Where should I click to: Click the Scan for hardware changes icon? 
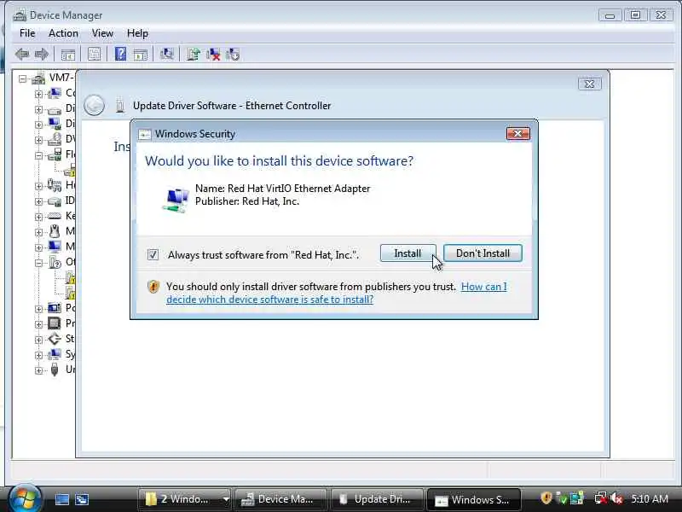coord(166,54)
